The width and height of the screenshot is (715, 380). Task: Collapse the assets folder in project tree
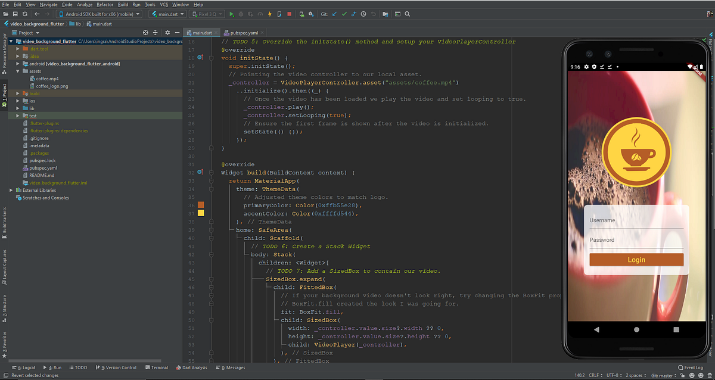click(18, 71)
